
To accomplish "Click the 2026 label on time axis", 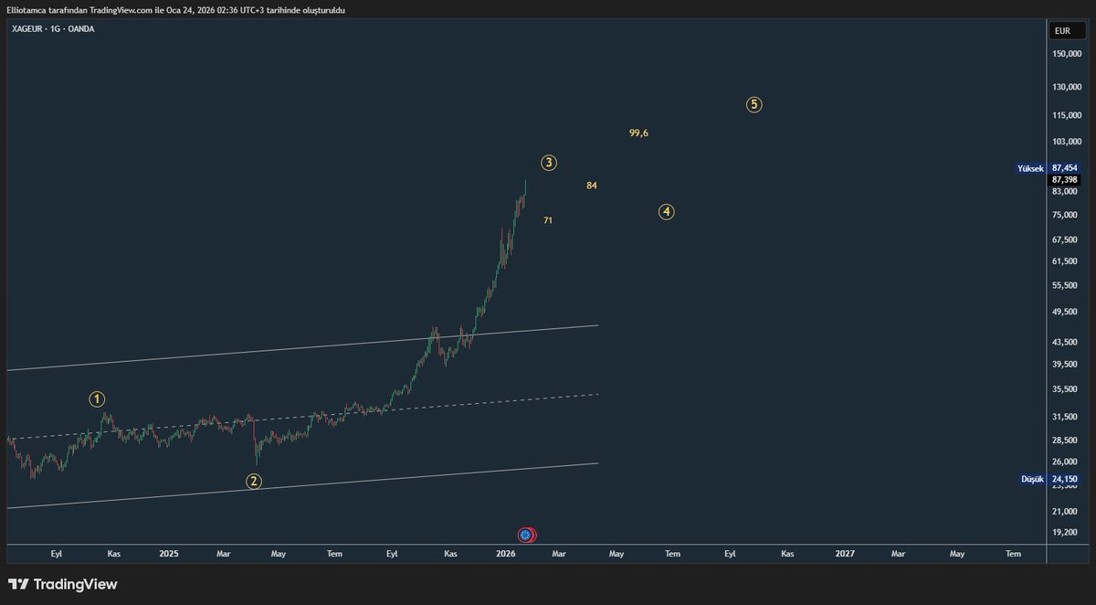I will (x=506, y=553).
